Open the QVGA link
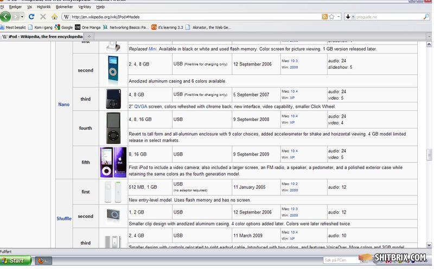Viewport: 434px width, 271px height. (x=141, y=106)
